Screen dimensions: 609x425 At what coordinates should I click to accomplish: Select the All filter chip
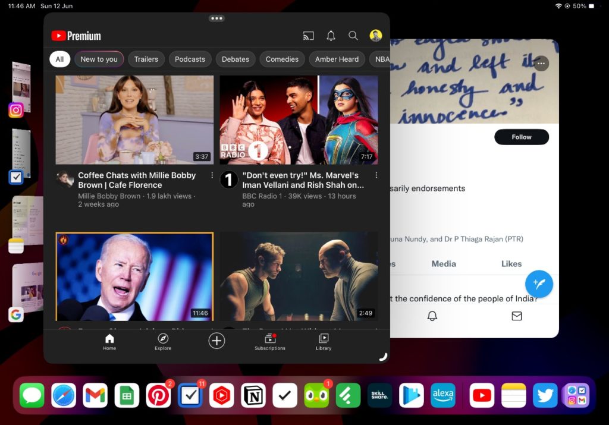tap(59, 59)
